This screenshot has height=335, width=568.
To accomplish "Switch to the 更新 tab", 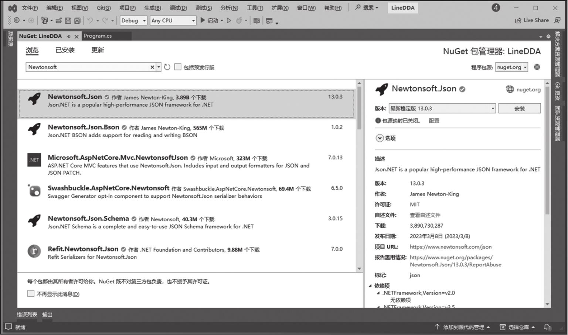I will [x=98, y=50].
